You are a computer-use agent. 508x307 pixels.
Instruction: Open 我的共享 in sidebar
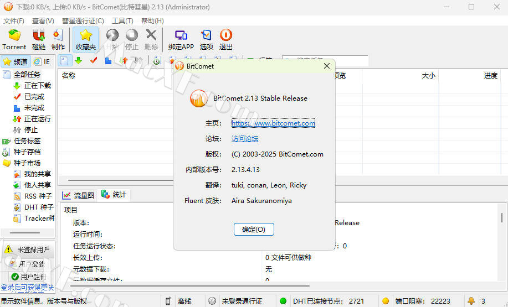coord(38,174)
